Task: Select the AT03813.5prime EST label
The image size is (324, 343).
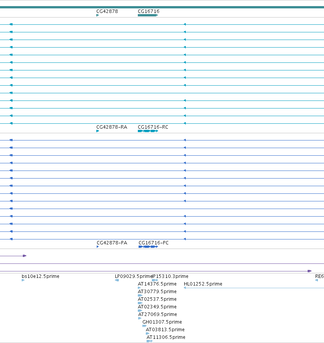Action: 165,330
